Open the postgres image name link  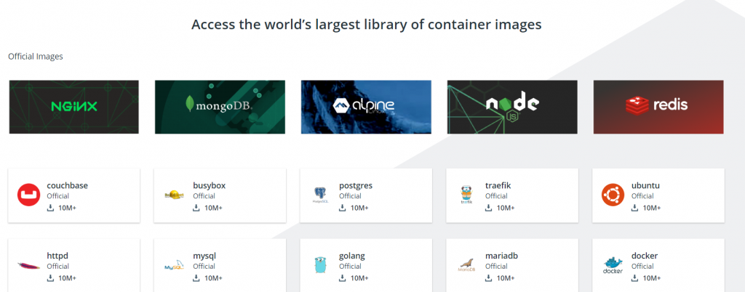(x=356, y=185)
